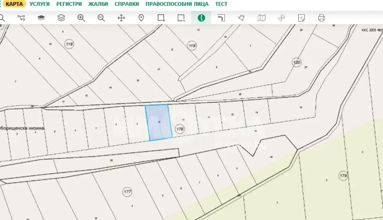Click the ПРАВОСПОСОБНИ ЛИЦА link

tap(177, 4)
